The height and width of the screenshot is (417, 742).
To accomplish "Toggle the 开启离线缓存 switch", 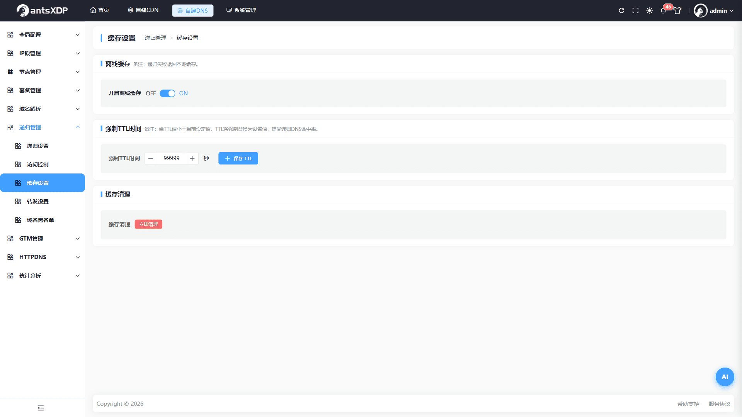I will click(167, 93).
